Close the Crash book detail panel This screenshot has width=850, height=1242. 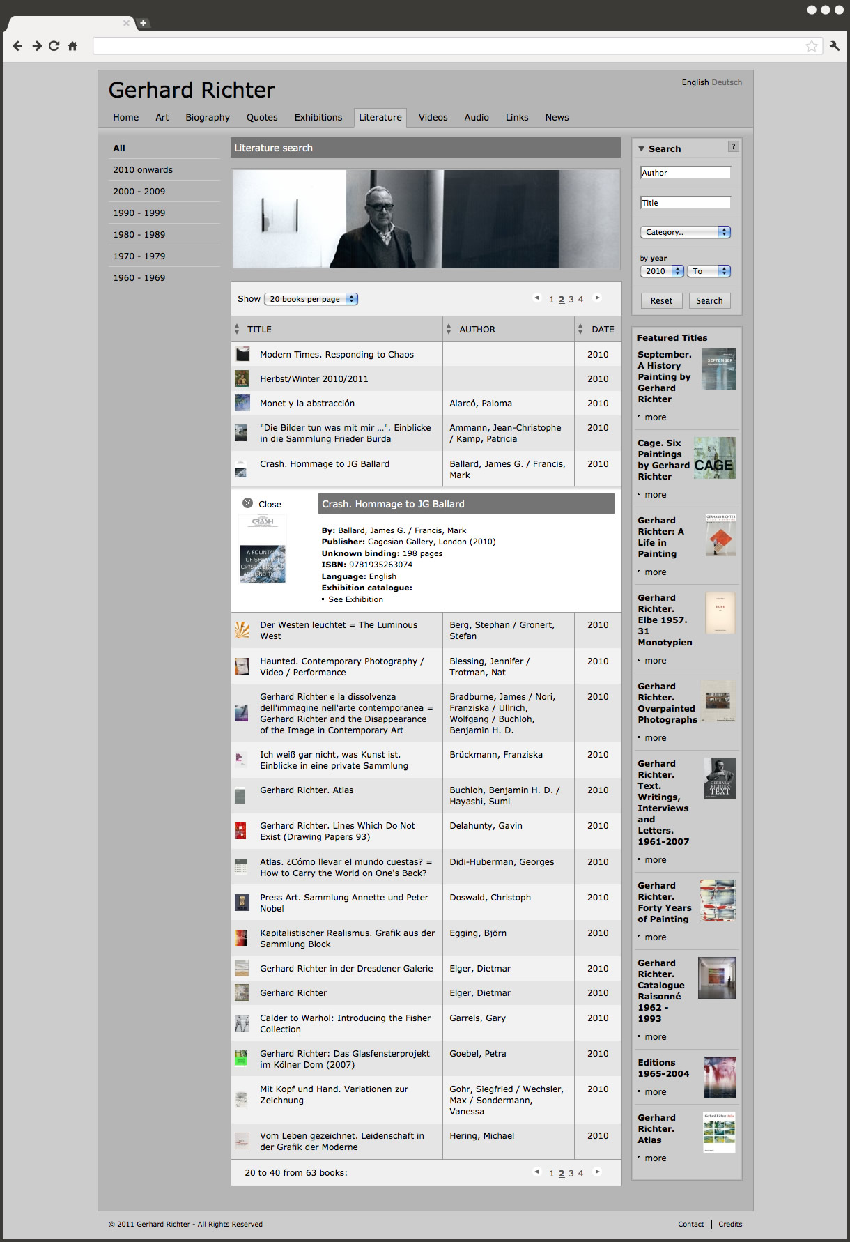pos(248,503)
